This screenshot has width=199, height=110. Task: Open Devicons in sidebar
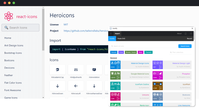coord(9,68)
